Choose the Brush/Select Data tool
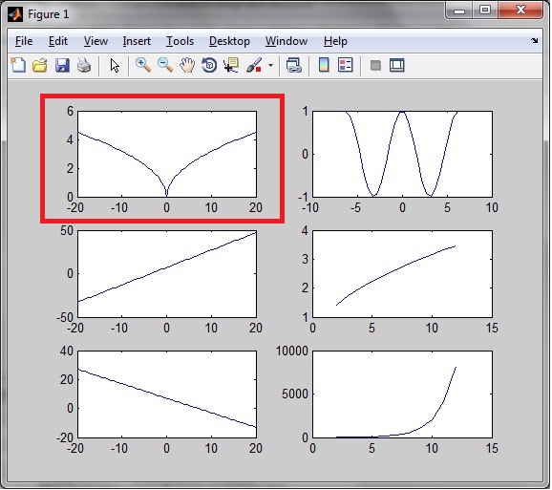The width and height of the screenshot is (552, 490). point(254,66)
